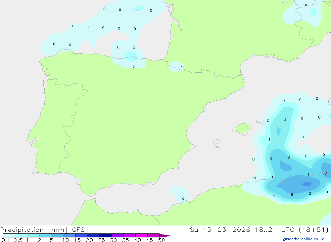Pick the 10–15 mm legend color box
This screenshot has height=242, width=331.
click(69, 235)
